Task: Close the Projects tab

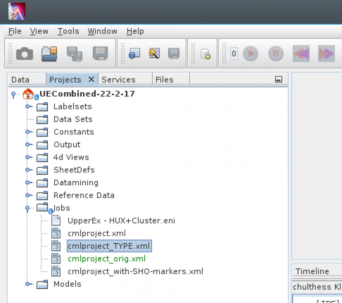Action: [x=91, y=79]
